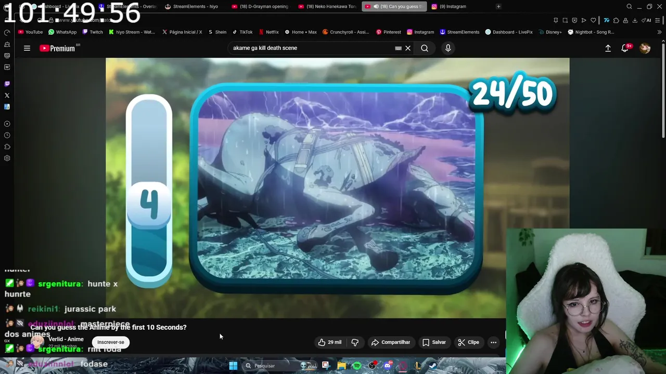This screenshot has height=374, width=666.
Task: Click the browser snapshot capture icon
Action: click(565, 20)
